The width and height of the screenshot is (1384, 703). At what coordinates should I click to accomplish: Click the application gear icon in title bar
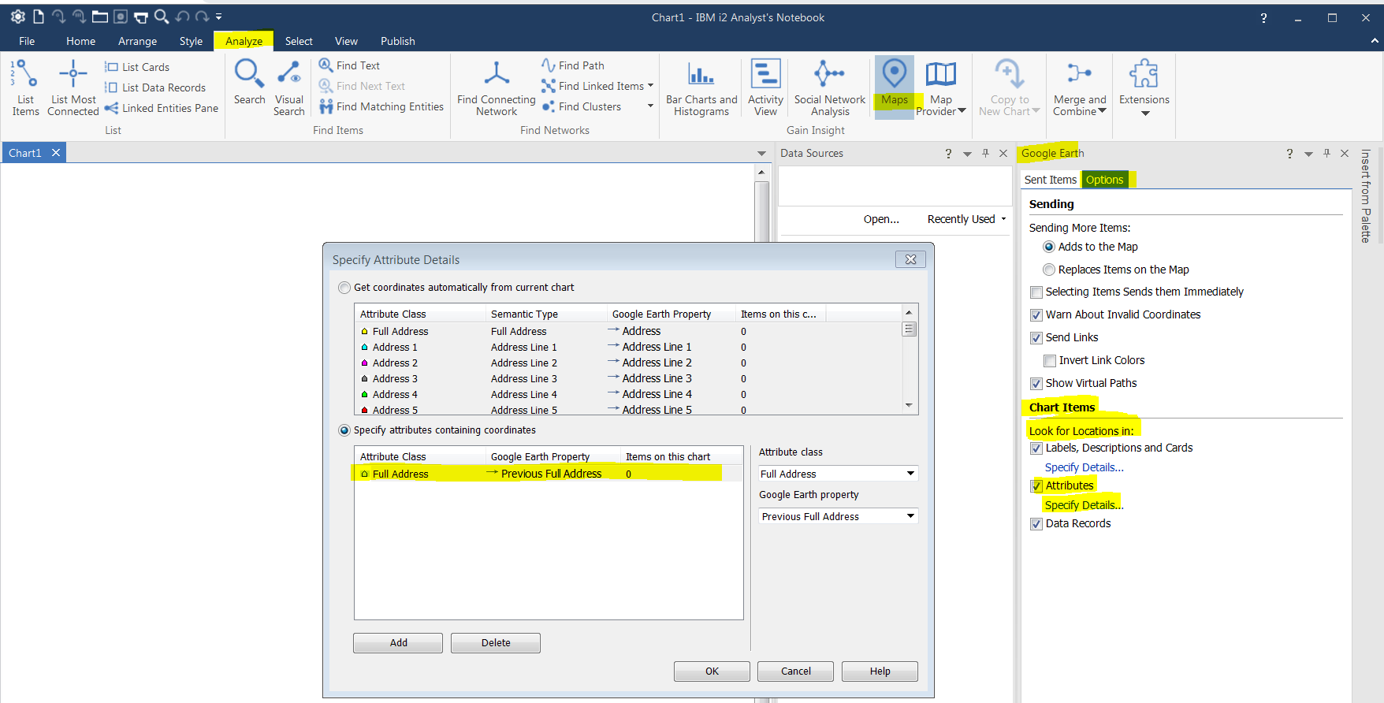(x=17, y=17)
